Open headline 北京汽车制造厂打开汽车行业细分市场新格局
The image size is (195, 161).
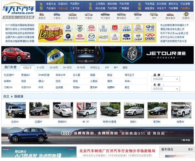coord(117,151)
